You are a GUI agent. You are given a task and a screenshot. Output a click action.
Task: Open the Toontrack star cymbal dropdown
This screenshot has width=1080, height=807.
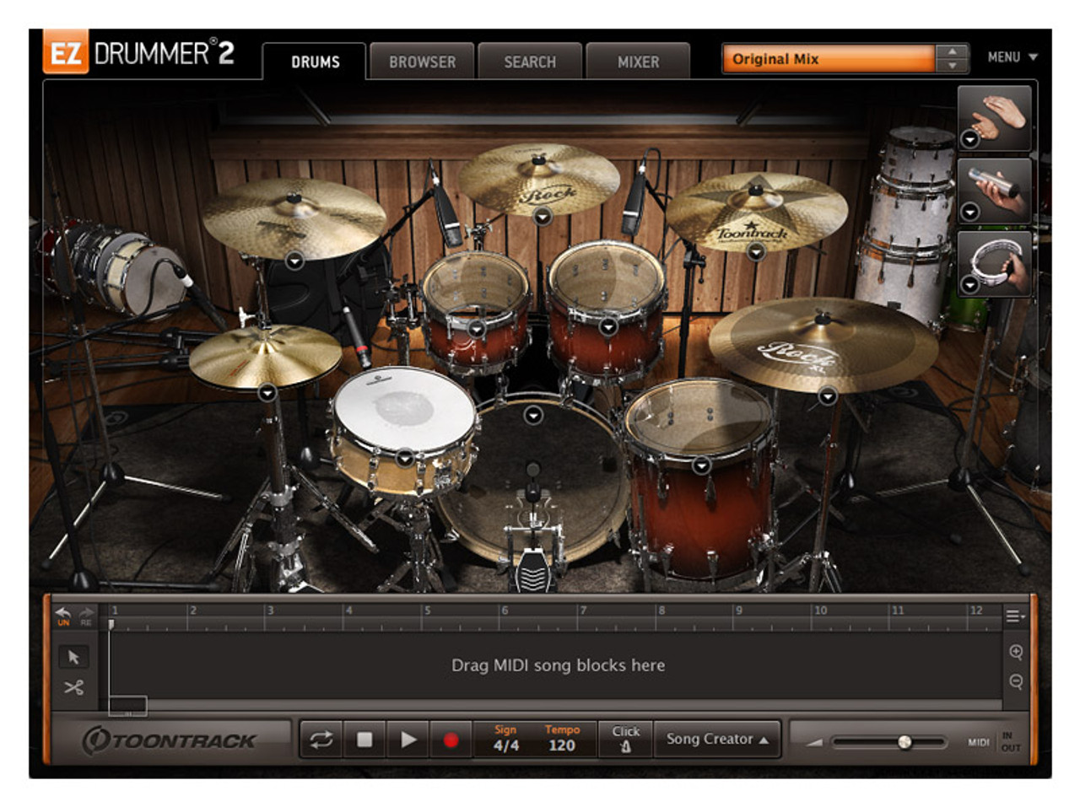[x=756, y=251]
